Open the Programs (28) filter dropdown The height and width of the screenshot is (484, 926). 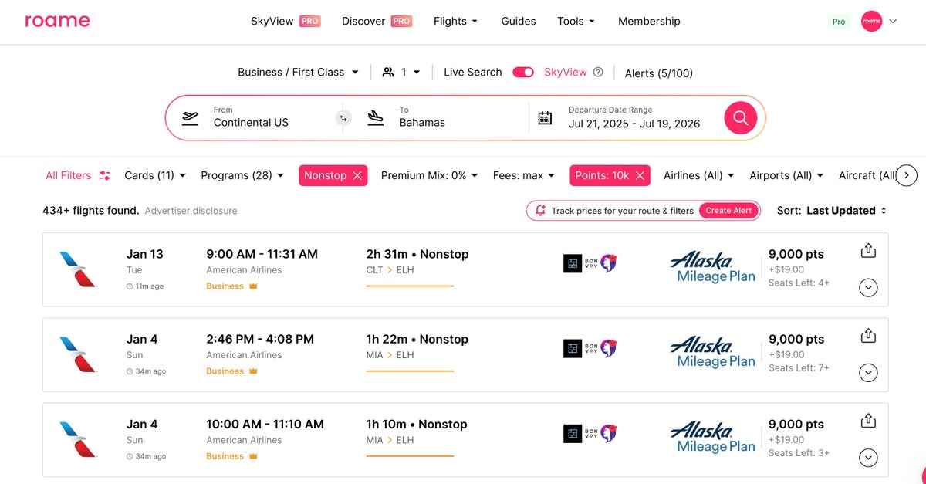(242, 176)
